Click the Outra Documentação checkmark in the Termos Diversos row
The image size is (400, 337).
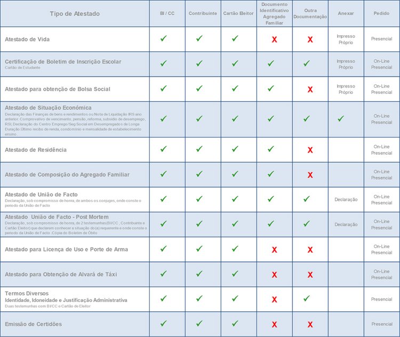click(306, 299)
